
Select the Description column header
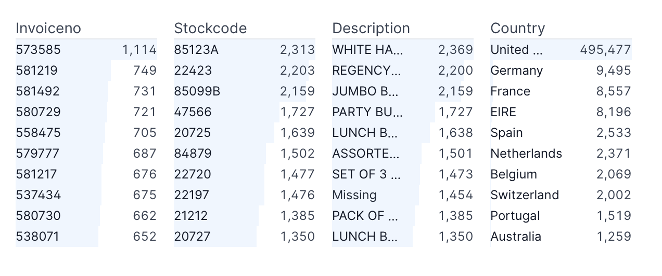(371, 28)
